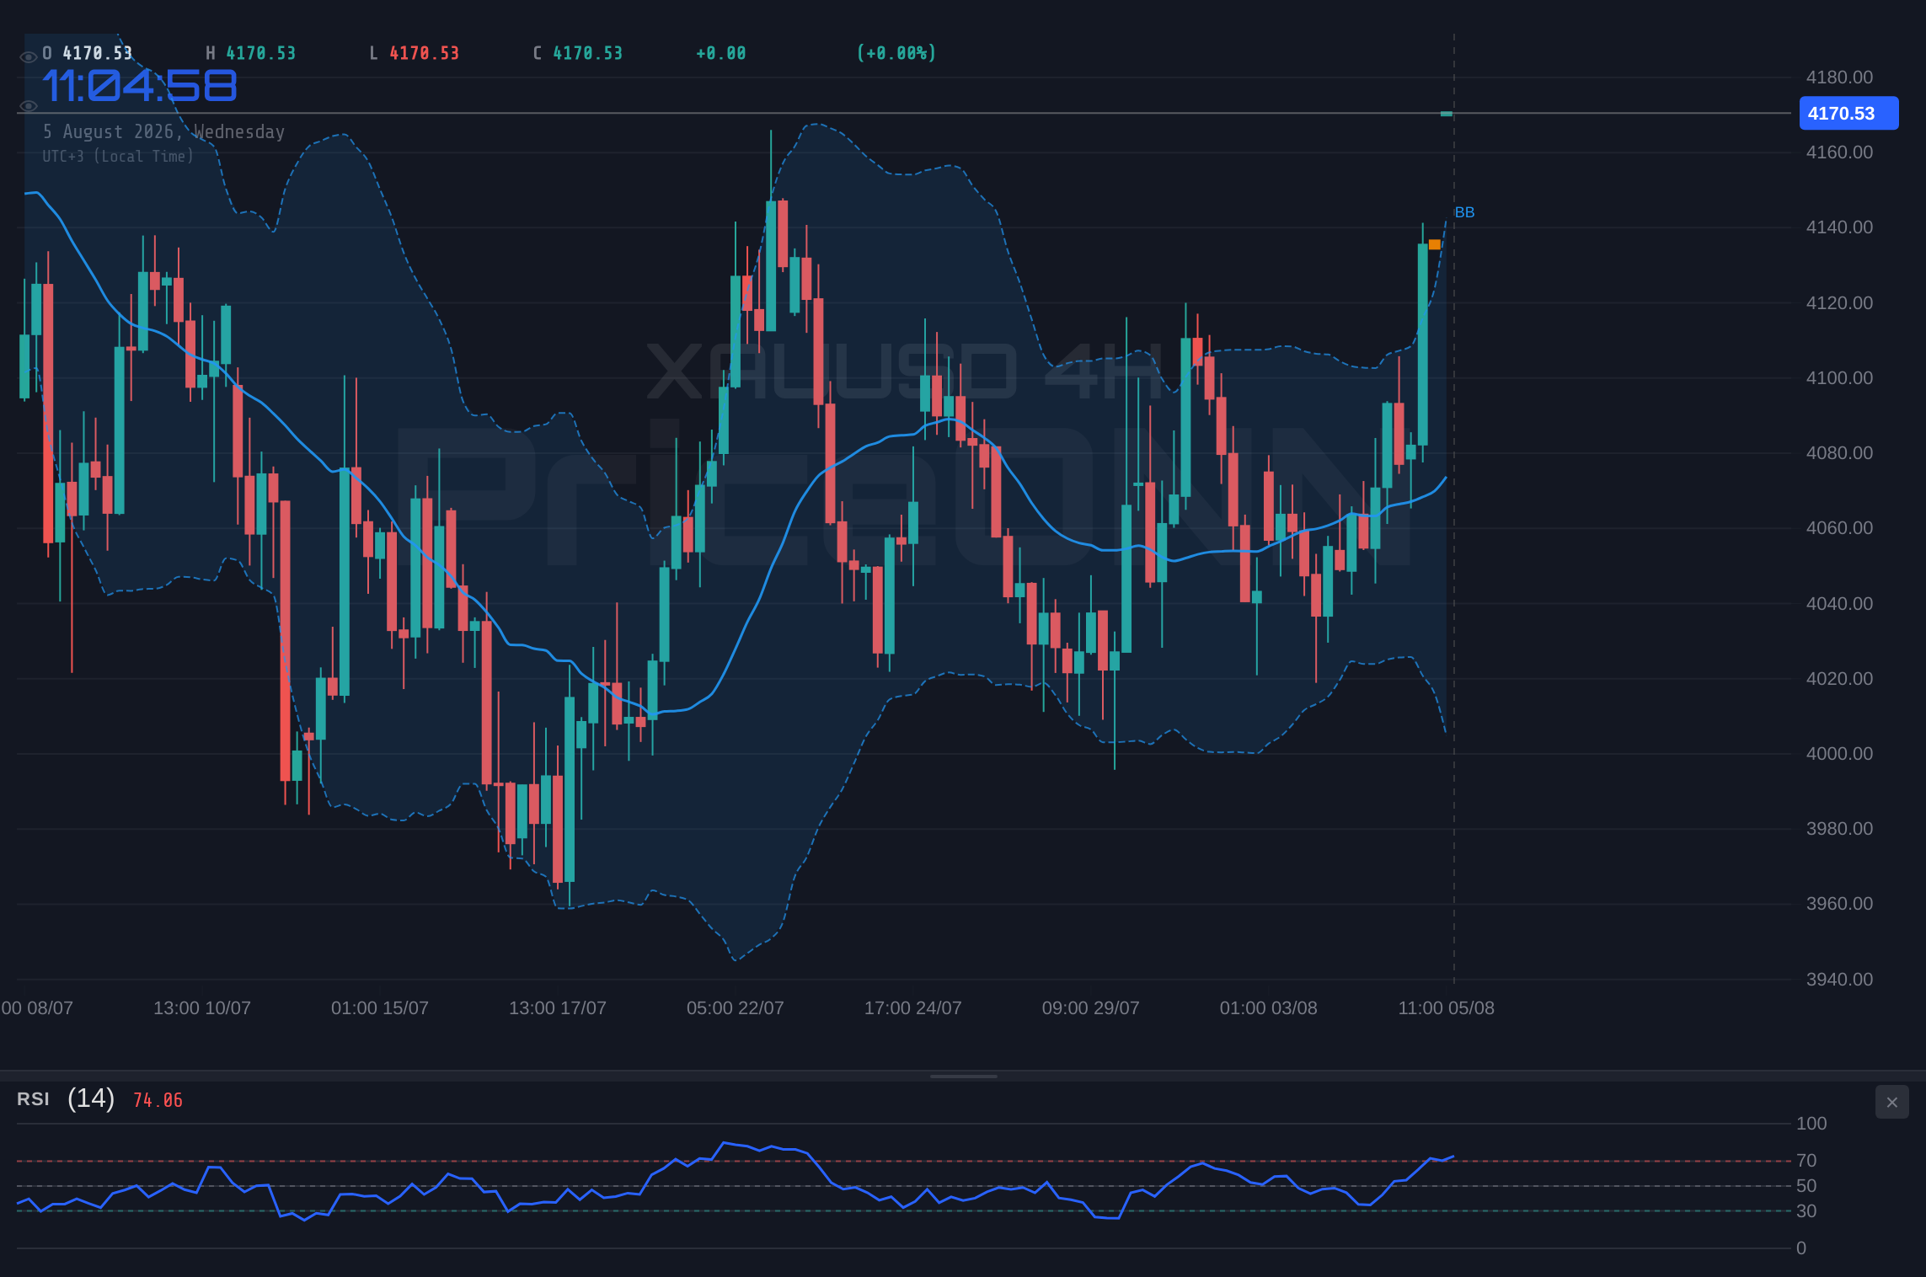Click the Low value labeled L
The height and width of the screenshot is (1277, 1926).
pos(425,53)
